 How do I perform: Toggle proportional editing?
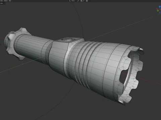click(x=87, y=1)
